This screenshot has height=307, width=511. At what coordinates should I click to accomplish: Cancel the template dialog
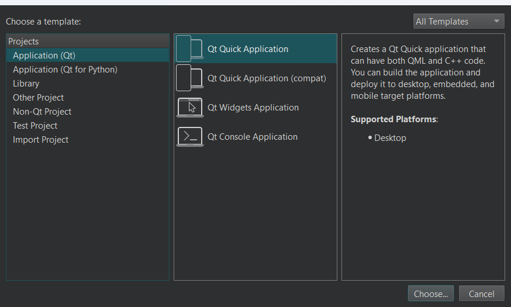pos(481,294)
